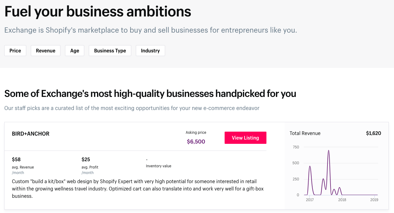
Task: Click the 2018 label on chart axis
Action: tap(342, 200)
